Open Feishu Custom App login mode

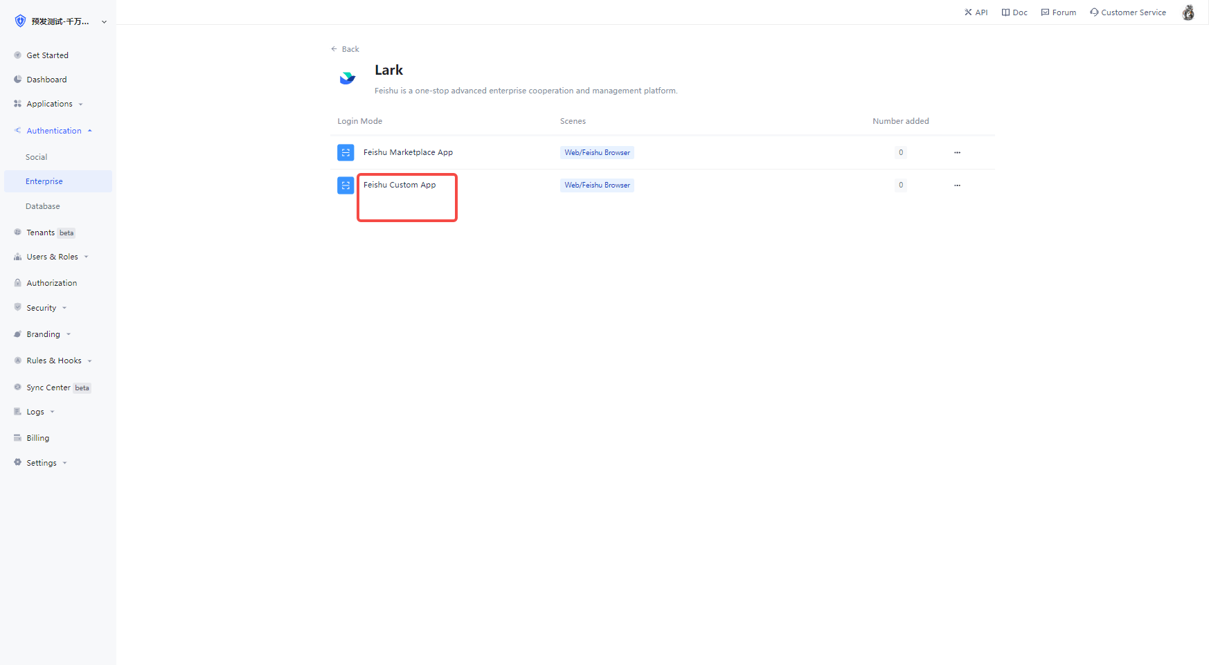(400, 185)
